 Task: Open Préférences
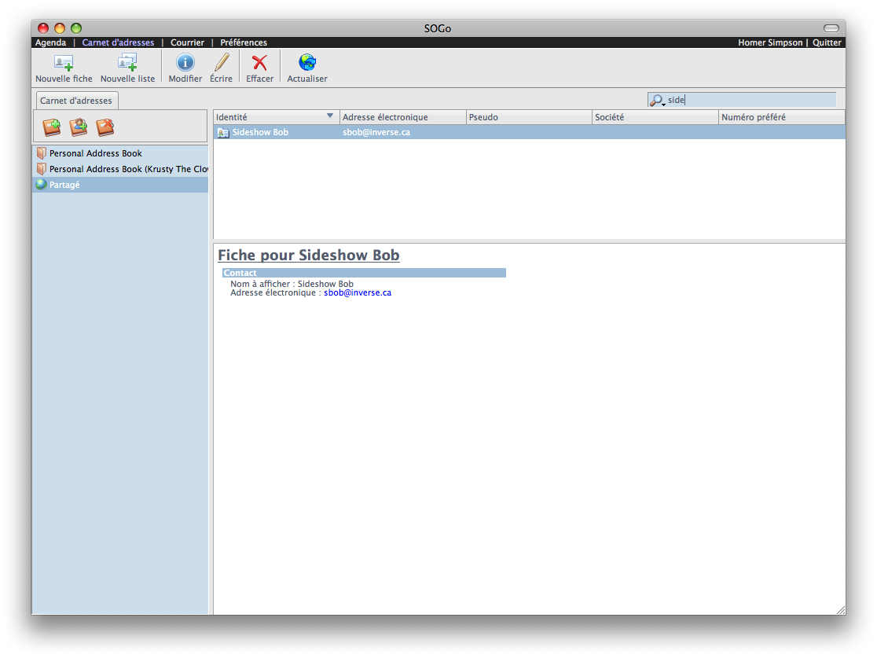click(x=244, y=42)
